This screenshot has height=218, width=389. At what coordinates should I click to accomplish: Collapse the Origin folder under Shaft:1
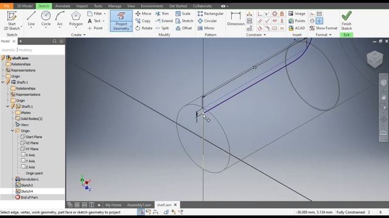12,131
